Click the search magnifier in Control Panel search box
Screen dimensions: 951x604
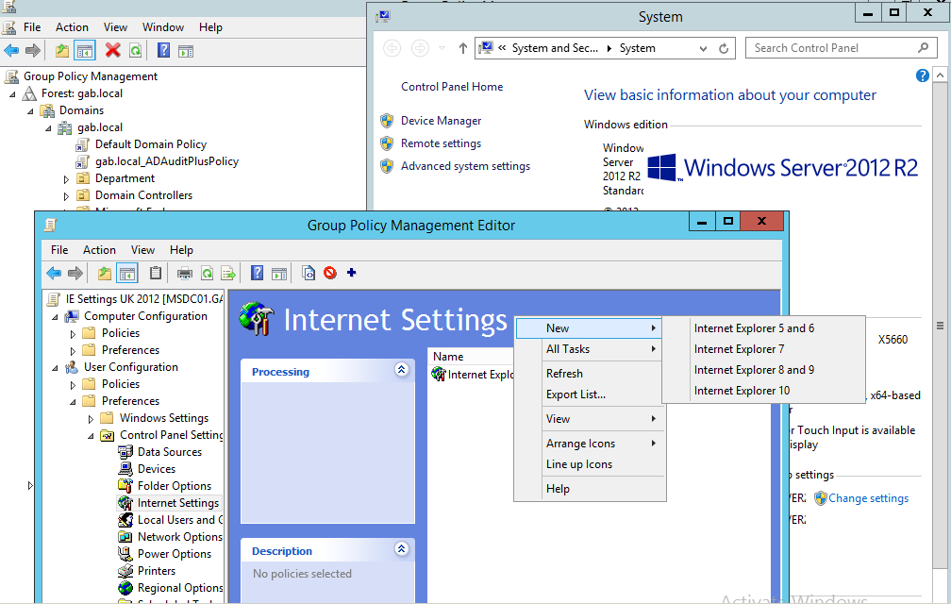pos(923,48)
